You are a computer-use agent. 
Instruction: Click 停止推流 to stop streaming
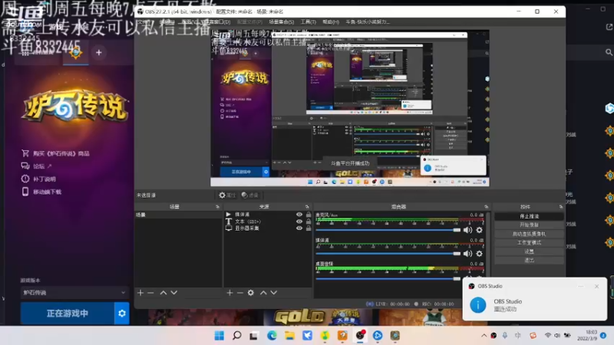529,216
